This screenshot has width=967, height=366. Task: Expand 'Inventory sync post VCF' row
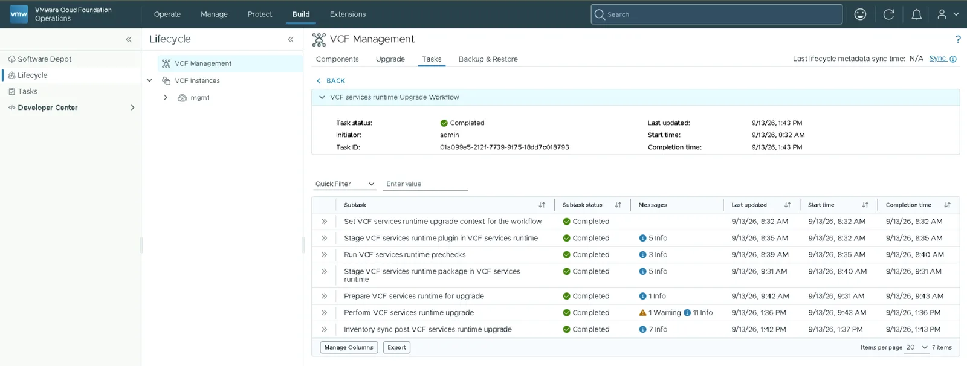(324, 329)
